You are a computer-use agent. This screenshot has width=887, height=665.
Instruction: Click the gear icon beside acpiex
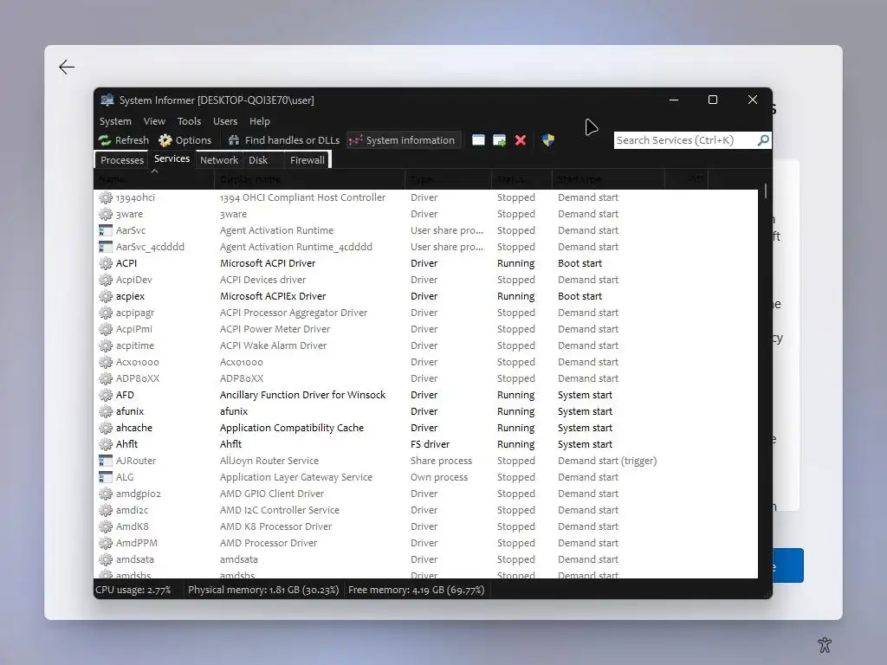click(105, 296)
